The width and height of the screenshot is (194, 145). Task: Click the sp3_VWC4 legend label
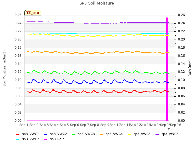(114, 134)
